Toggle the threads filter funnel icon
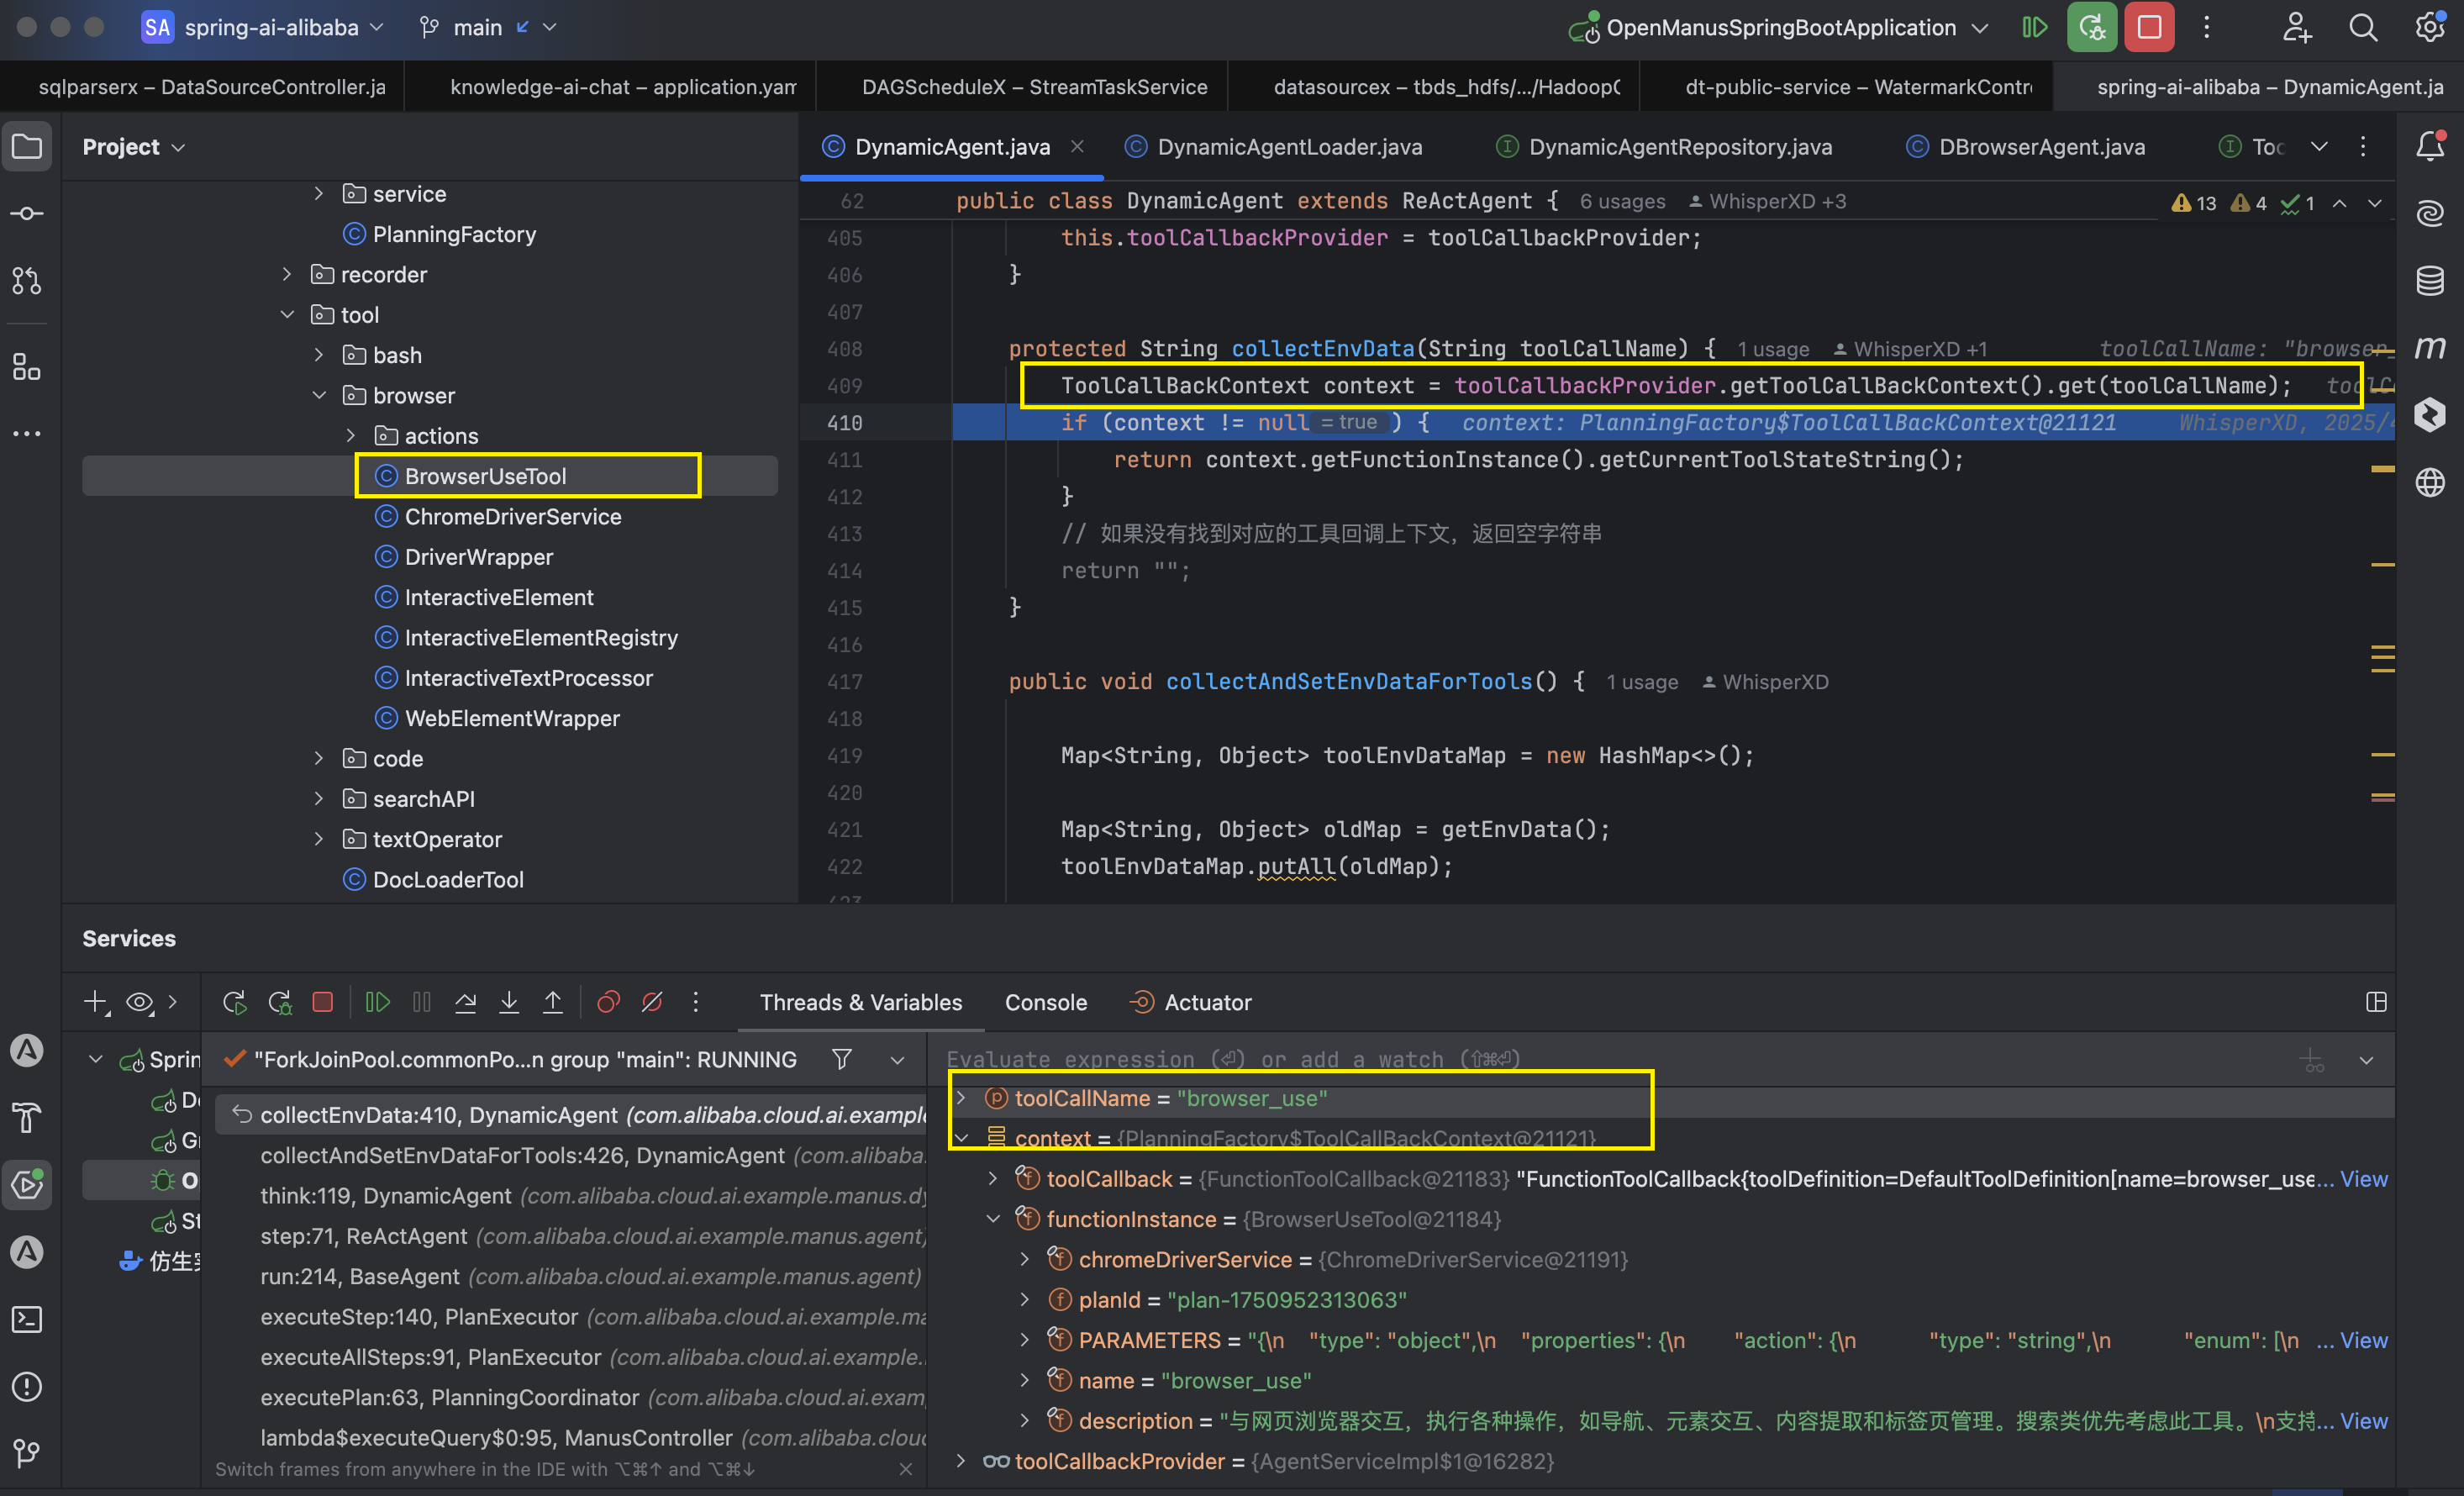Image resolution: width=2464 pixels, height=1496 pixels. (x=842, y=1059)
